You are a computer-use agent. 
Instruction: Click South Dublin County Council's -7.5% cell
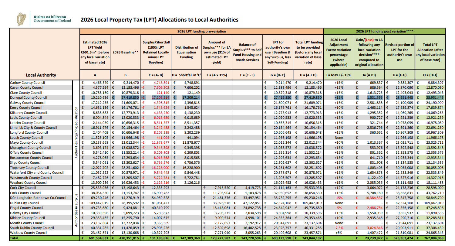(339, 228)
